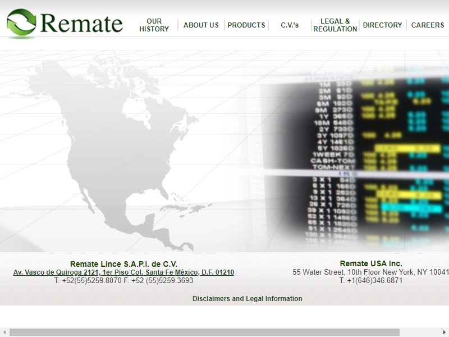Select the 55 Water Street address text
449x337 pixels.
pyautogui.click(x=370, y=272)
